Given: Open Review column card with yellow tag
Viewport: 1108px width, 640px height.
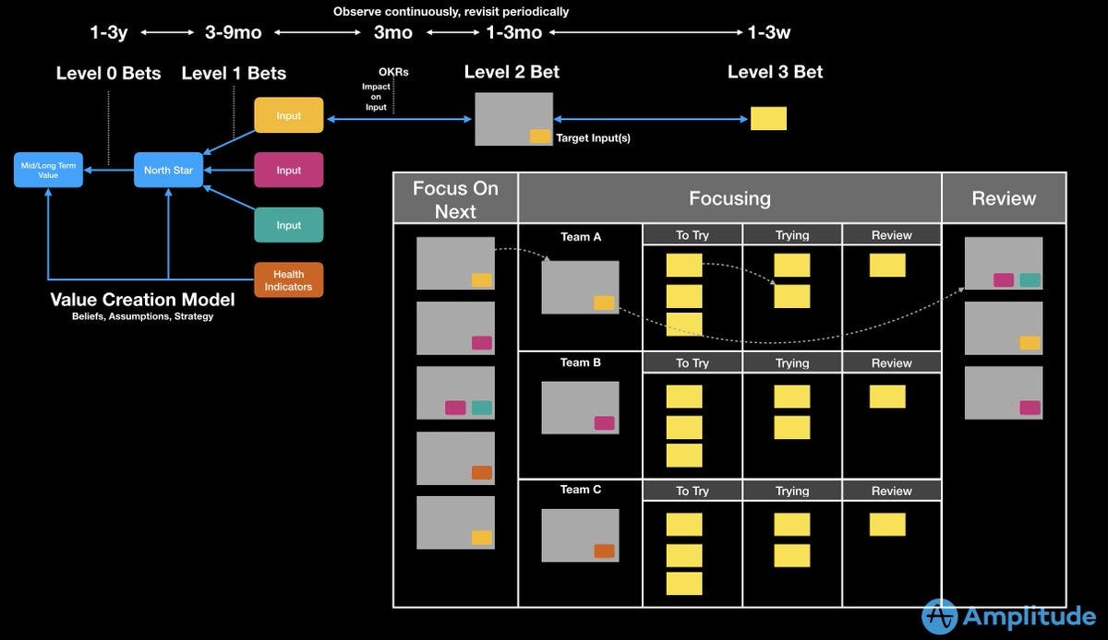Looking at the screenshot, I should click(1004, 328).
